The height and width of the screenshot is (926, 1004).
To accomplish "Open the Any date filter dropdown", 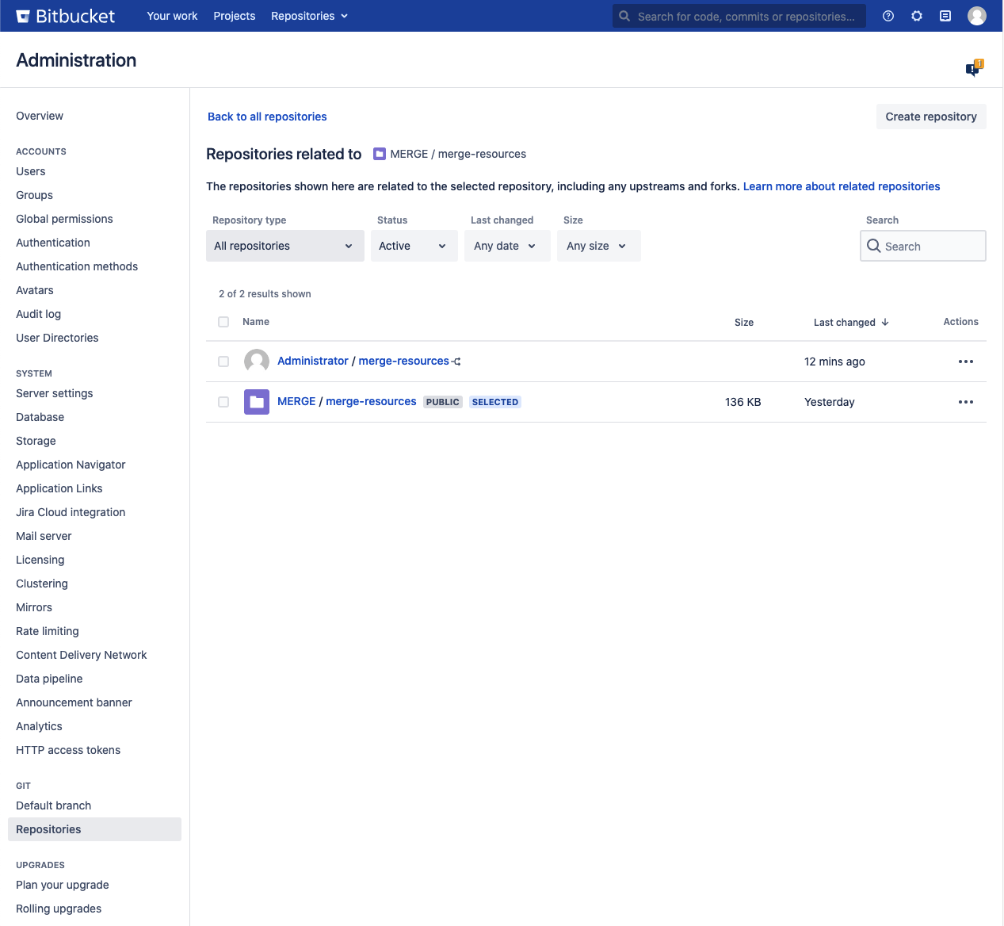I will point(506,246).
